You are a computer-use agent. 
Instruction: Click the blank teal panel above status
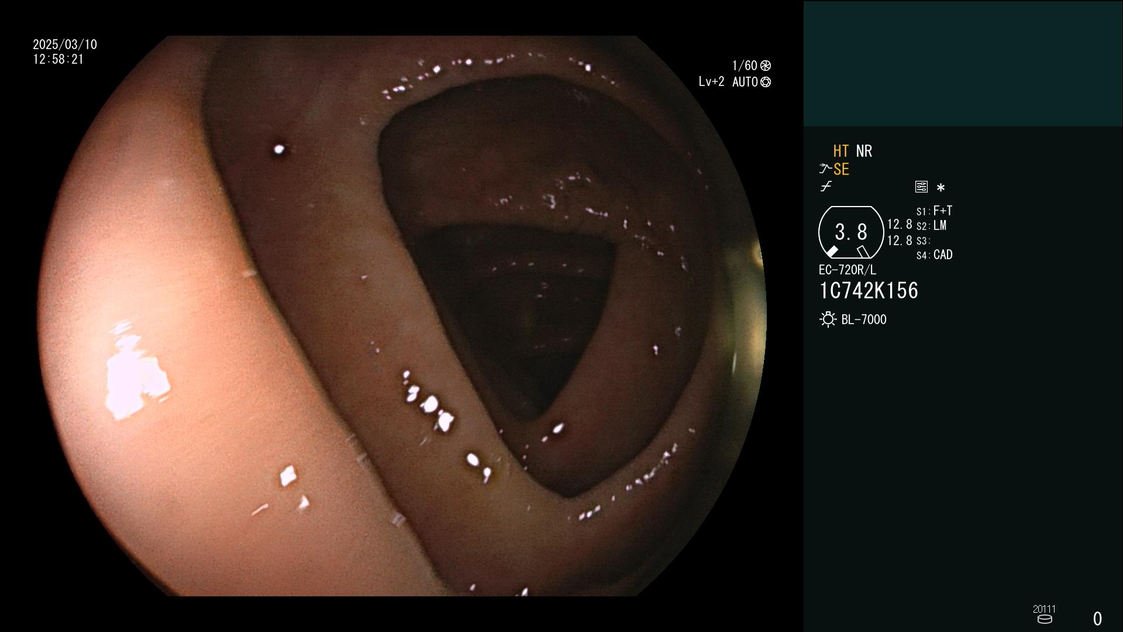pos(963,64)
